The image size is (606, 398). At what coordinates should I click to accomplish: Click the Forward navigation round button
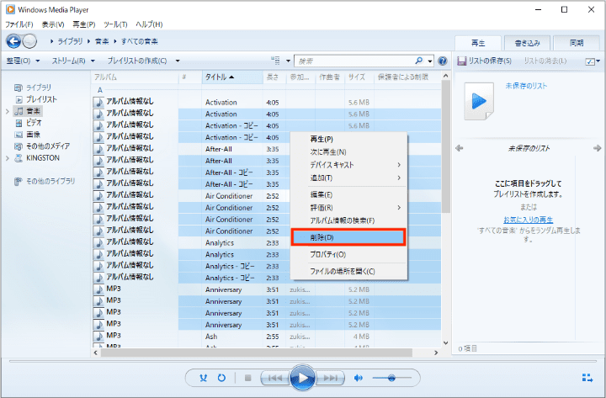pyautogui.click(x=29, y=41)
